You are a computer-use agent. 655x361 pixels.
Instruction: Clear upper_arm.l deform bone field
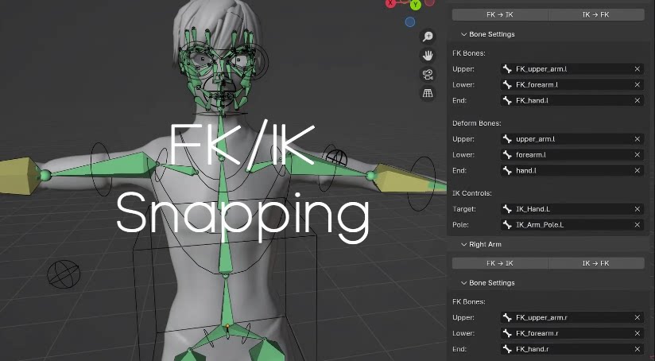click(637, 139)
